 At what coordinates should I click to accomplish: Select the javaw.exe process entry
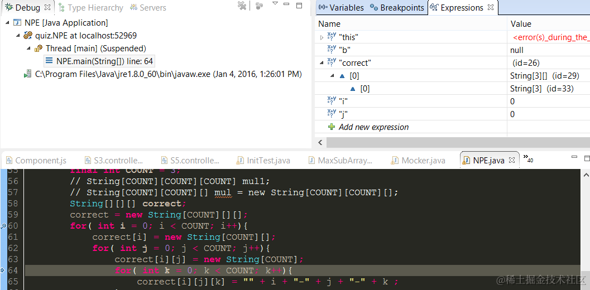pos(169,74)
